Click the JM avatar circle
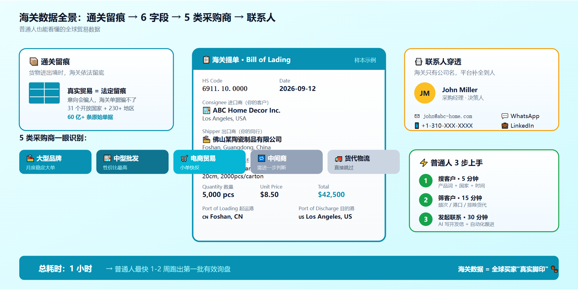 (424, 93)
